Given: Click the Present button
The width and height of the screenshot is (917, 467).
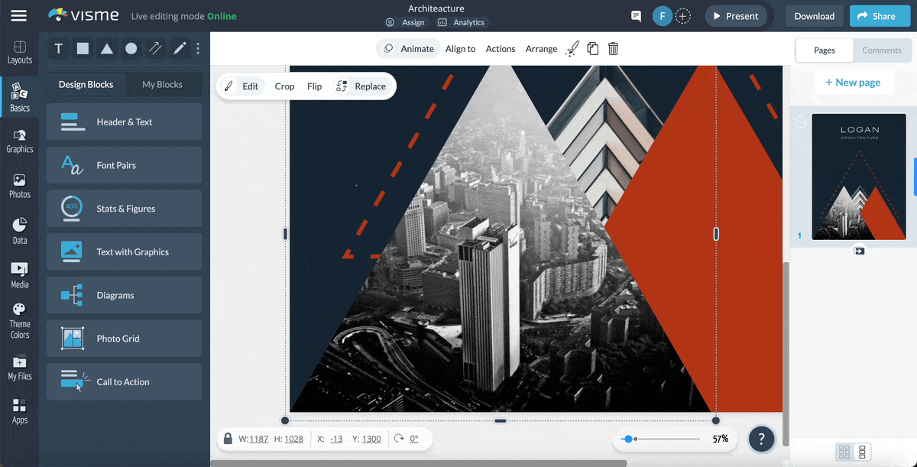Looking at the screenshot, I should click(735, 15).
